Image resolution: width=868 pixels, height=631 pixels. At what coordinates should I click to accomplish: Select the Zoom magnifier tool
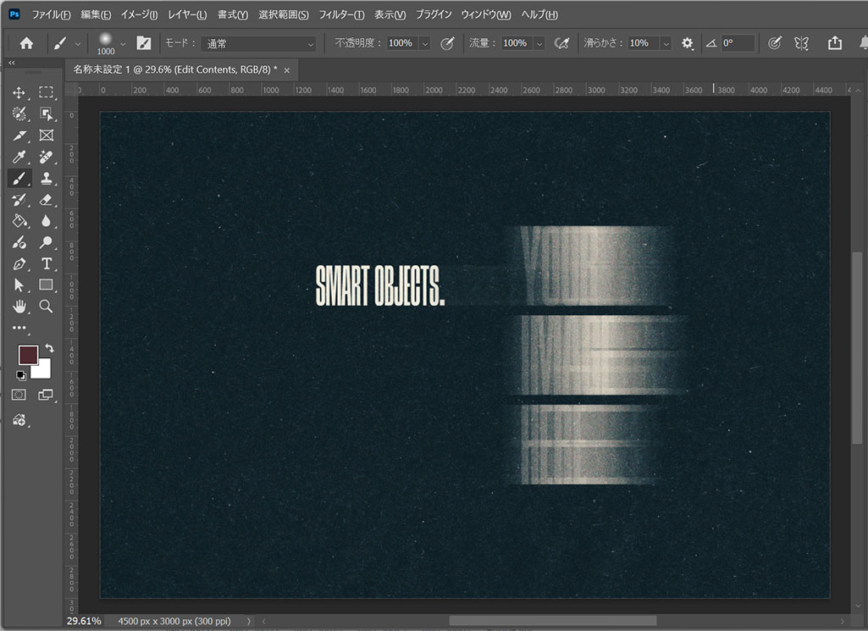[x=46, y=307]
